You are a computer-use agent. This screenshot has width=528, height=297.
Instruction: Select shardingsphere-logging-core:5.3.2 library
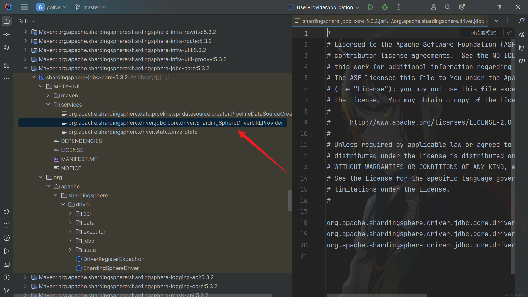124,286
